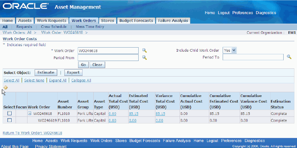Click the Collapse All link

(x=81, y=80)
